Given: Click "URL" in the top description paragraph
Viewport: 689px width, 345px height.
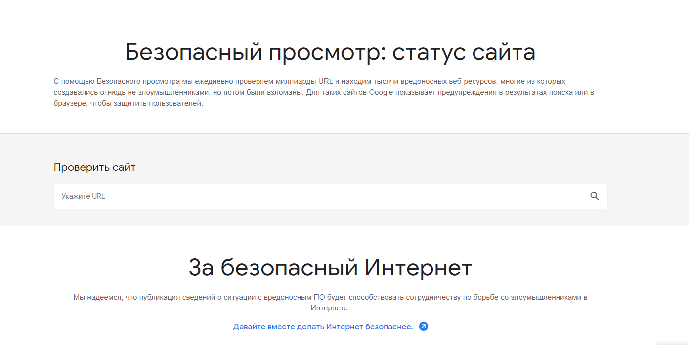Looking at the screenshot, I should click(319, 81).
